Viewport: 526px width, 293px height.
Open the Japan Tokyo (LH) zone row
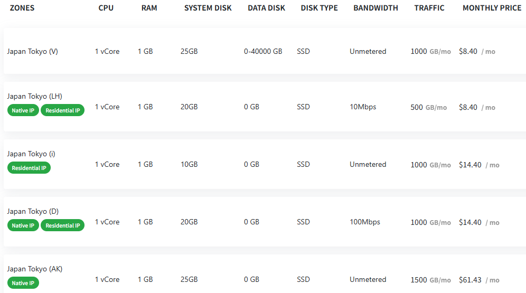pos(34,96)
